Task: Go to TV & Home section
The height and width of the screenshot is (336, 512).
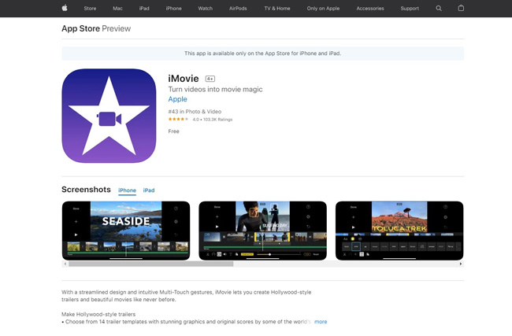Action: [x=277, y=9]
